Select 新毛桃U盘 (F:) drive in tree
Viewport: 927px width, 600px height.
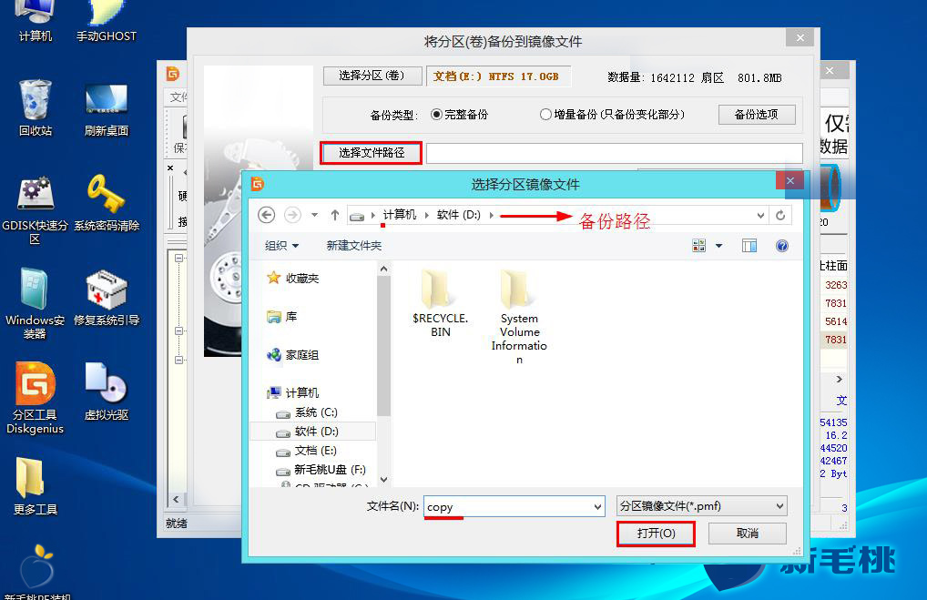point(321,470)
